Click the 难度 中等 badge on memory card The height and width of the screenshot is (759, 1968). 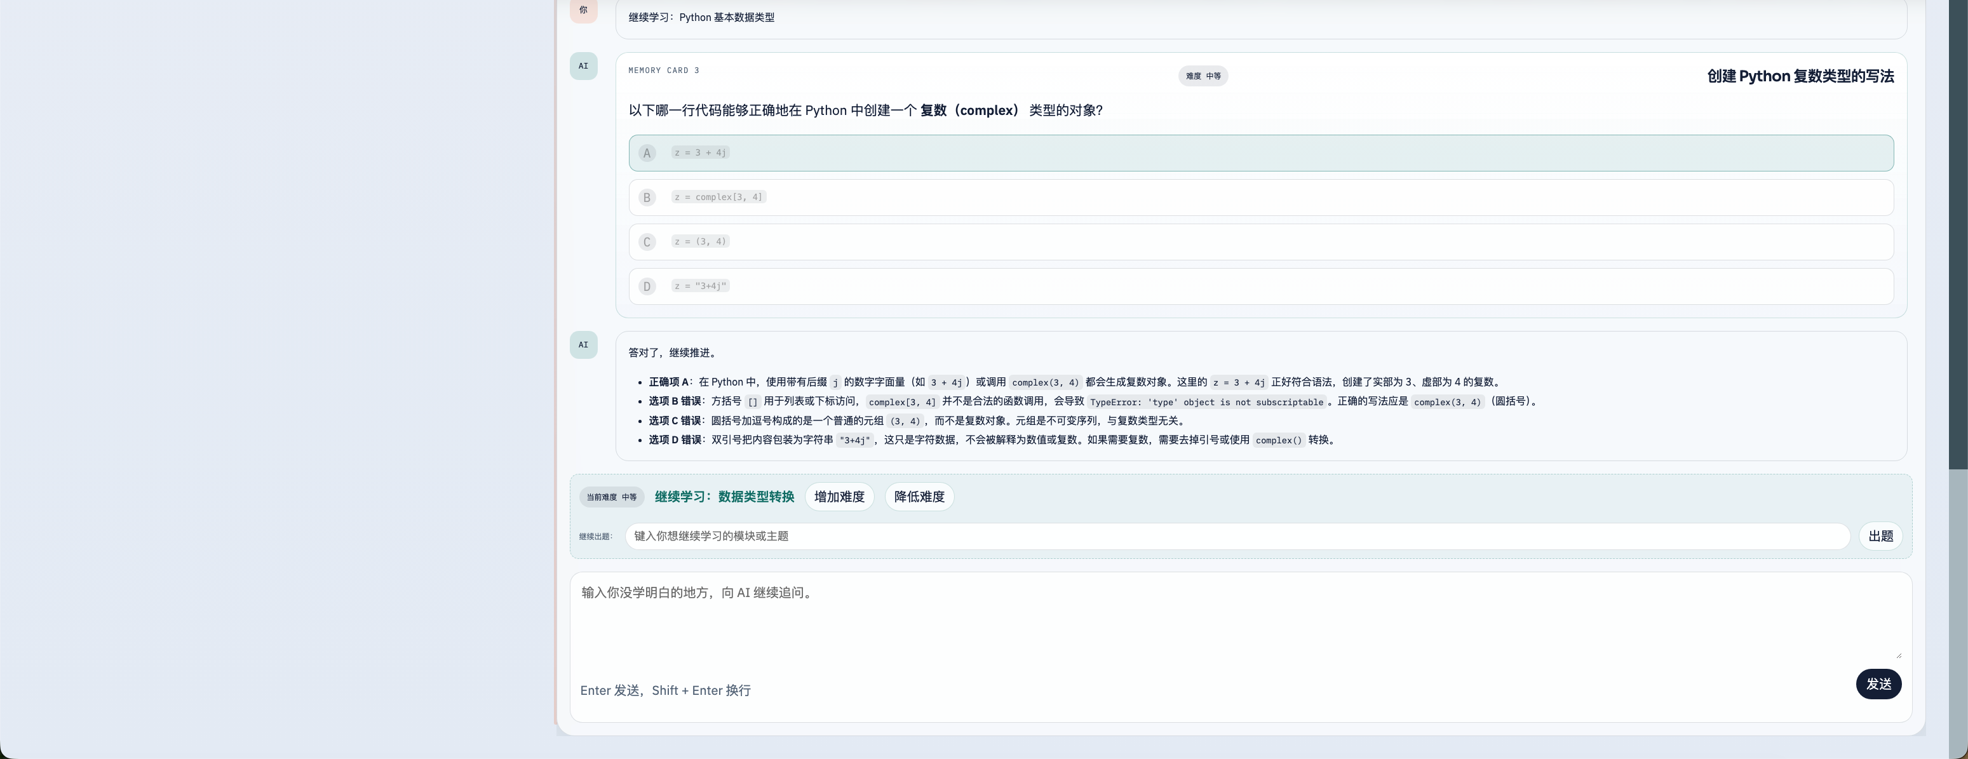click(x=1203, y=76)
